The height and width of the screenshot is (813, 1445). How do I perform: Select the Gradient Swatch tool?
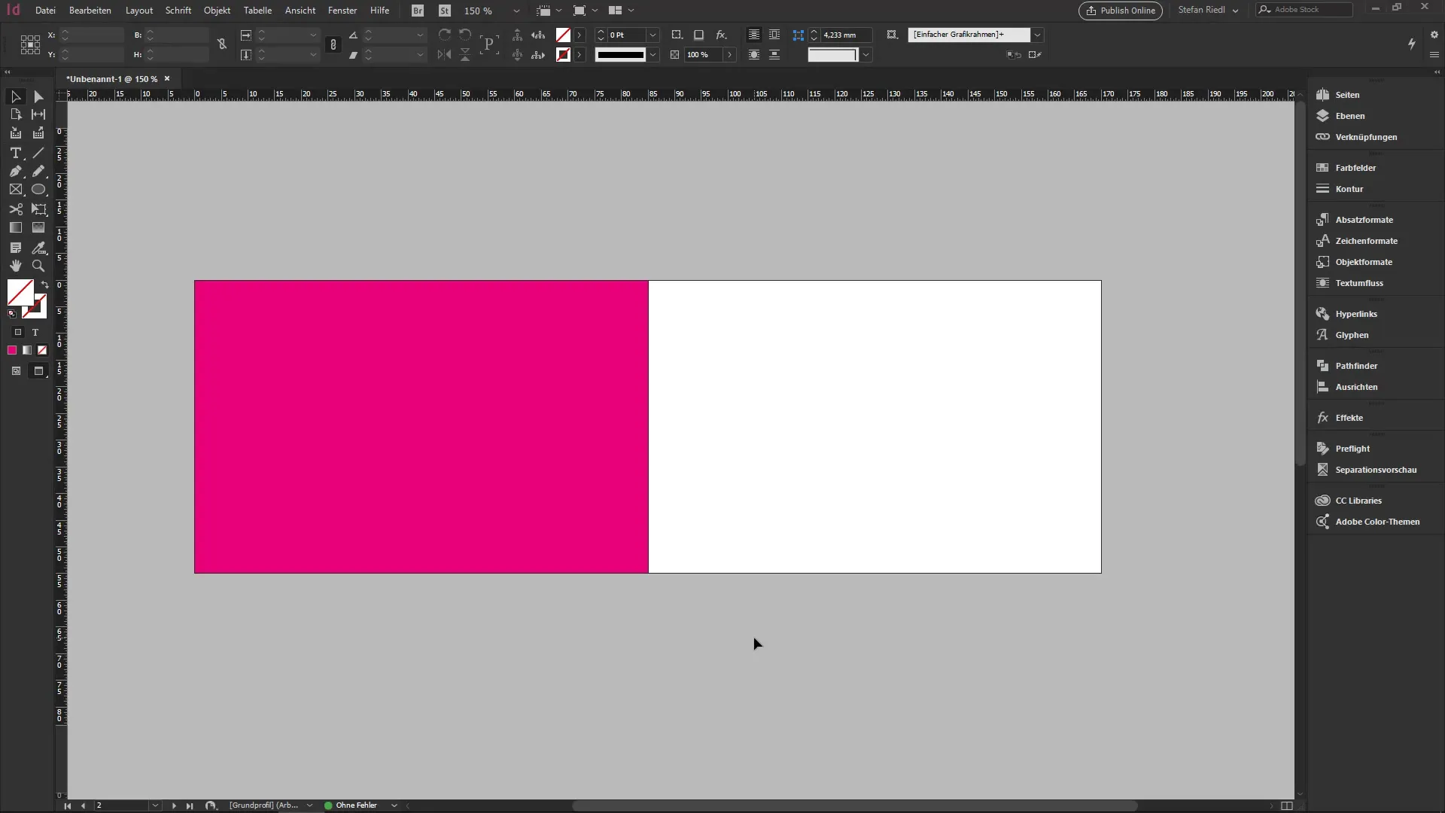click(x=15, y=227)
